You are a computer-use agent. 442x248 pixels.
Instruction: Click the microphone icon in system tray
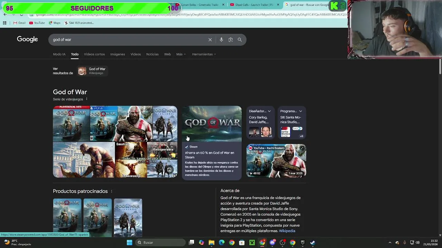(404, 242)
